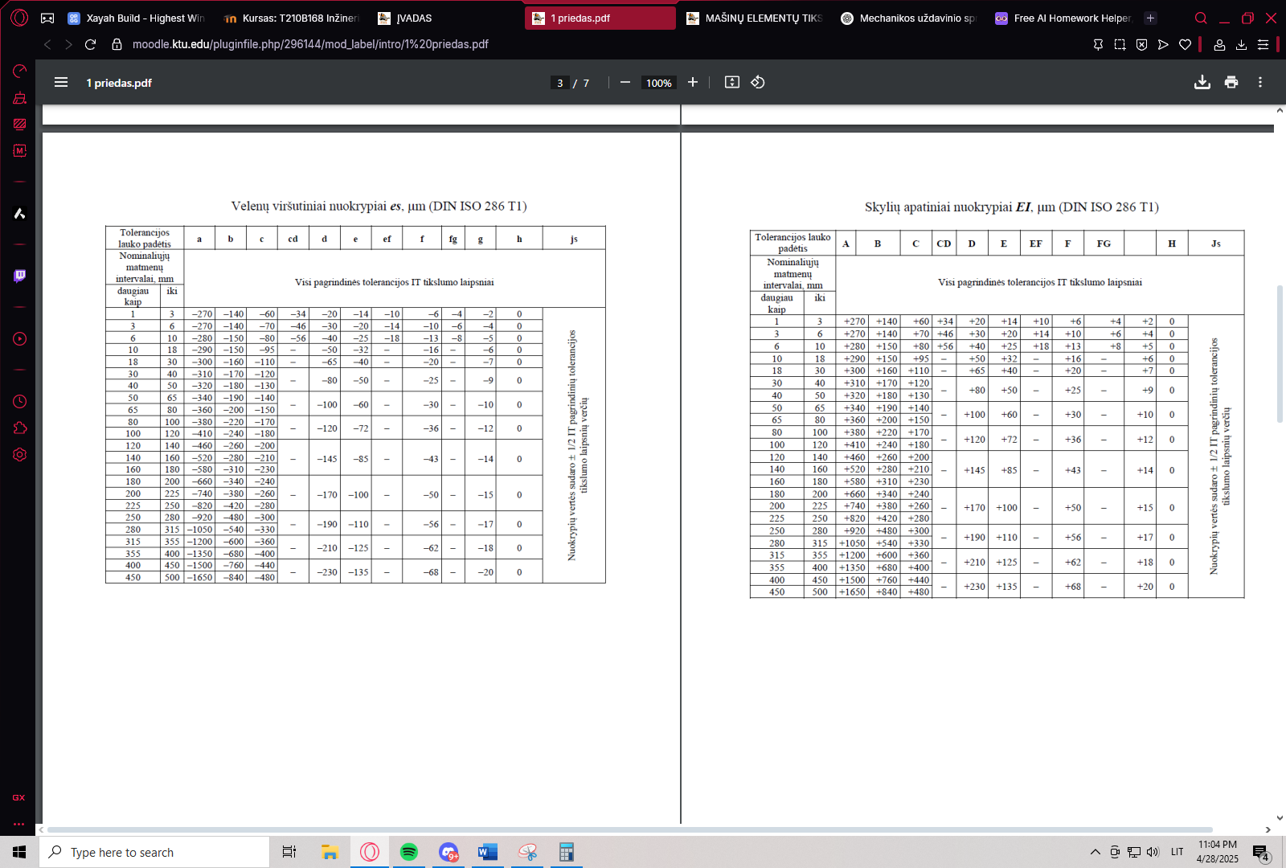Image resolution: width=1286 pixels, height=868 pixels.
Task: Show hidden system tray icons
Action: coord(1095,852)
